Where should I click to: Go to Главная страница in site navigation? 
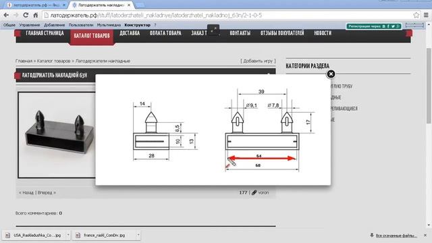click(x=45, y=33)
